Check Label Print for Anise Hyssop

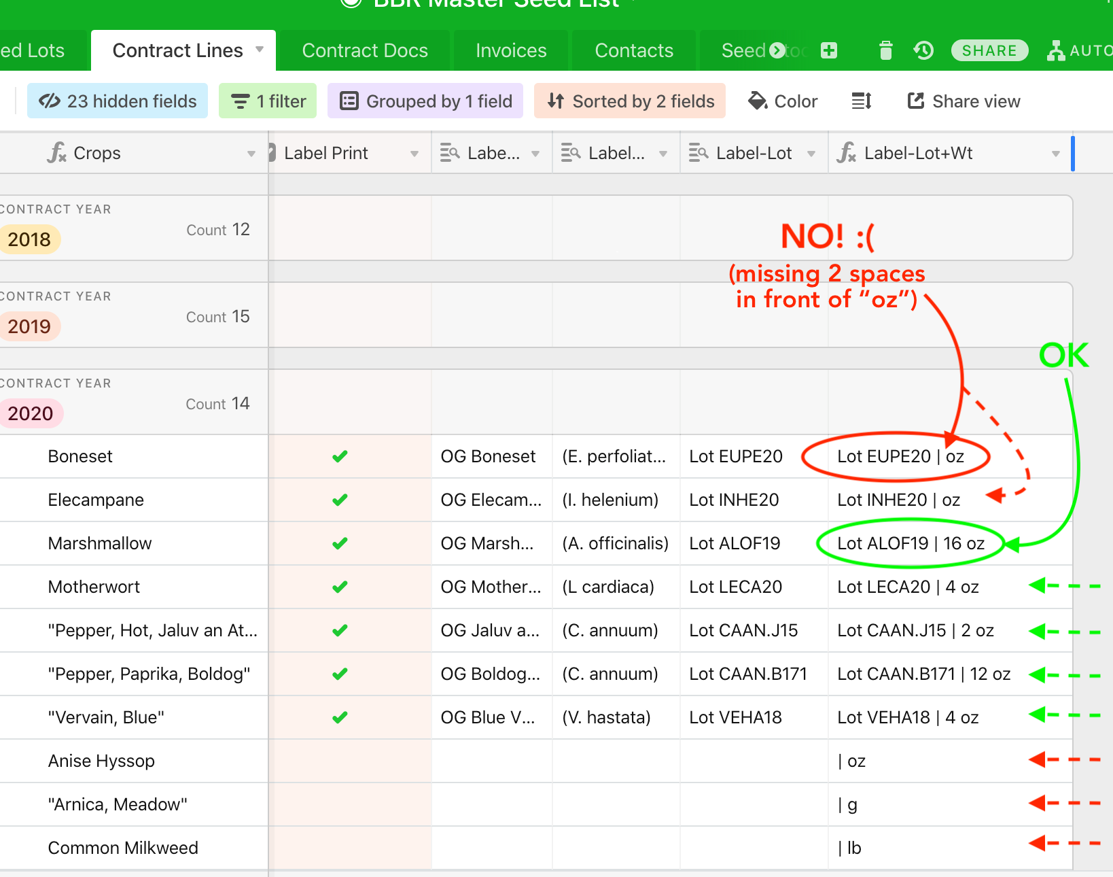350,761
